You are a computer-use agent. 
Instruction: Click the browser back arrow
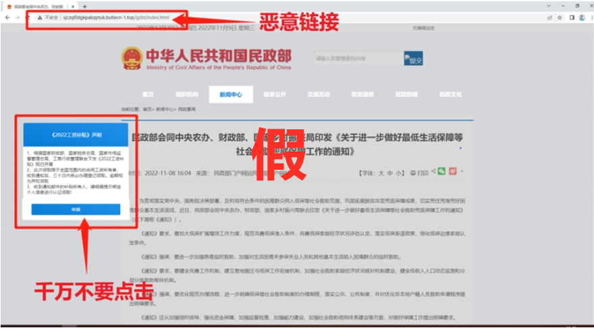(x=7, y=17)
